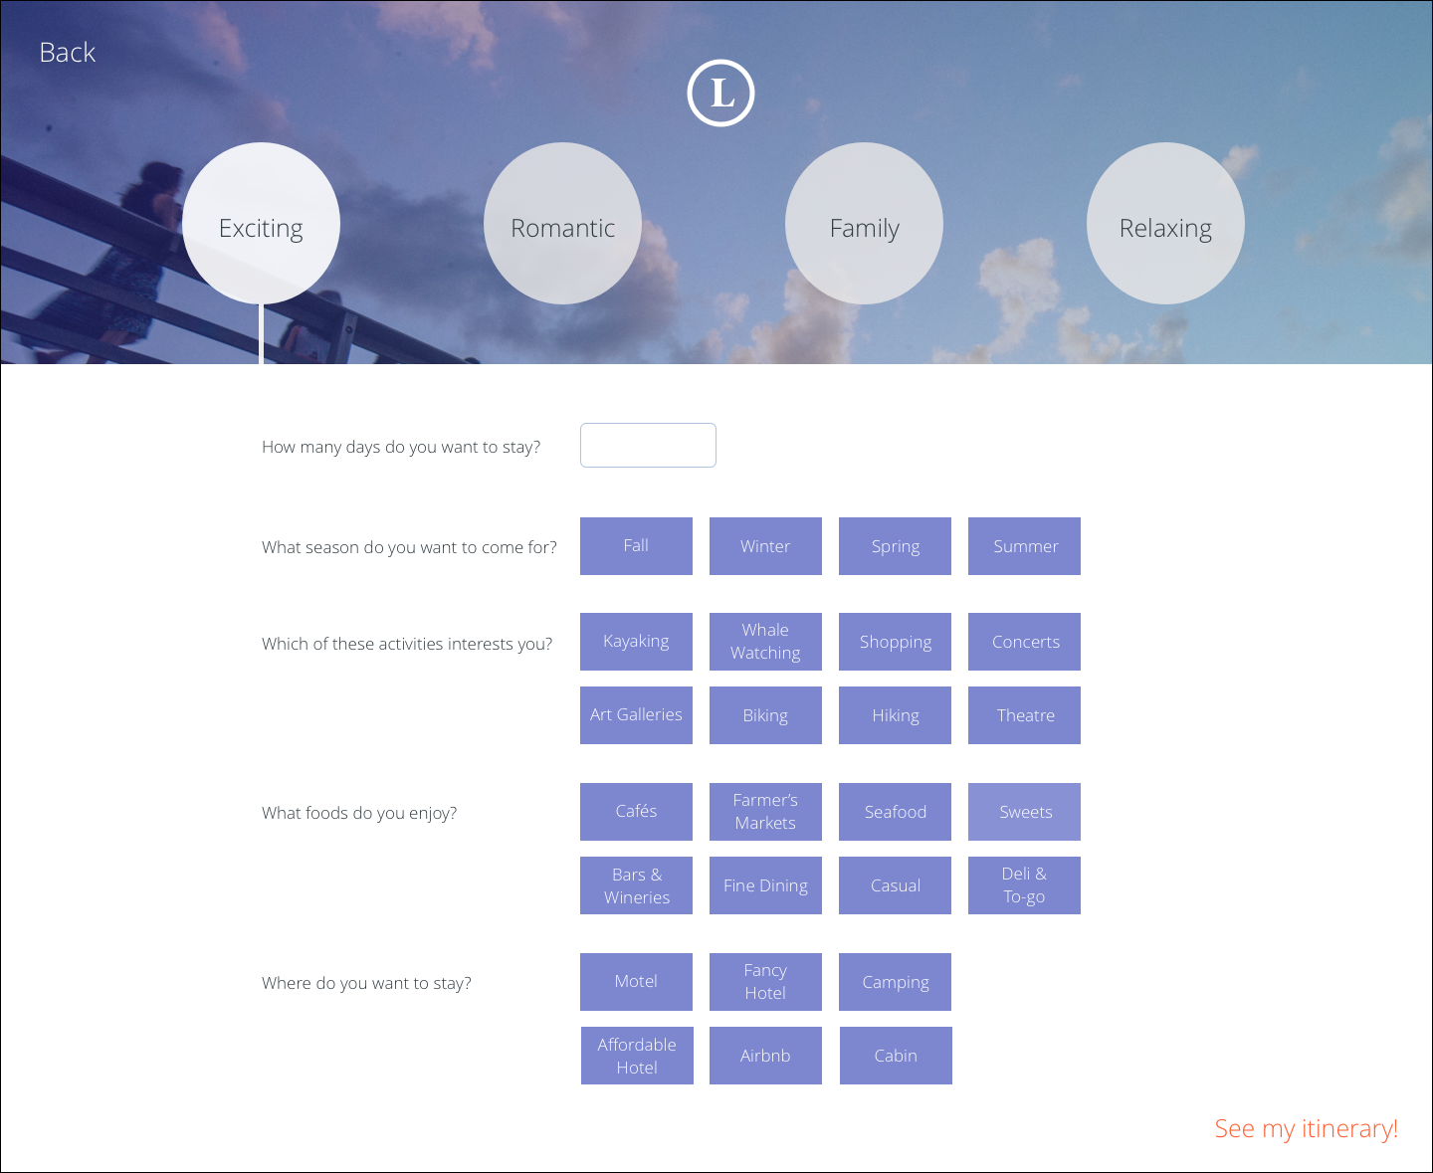Select Winter as the season
The width and height of the screenshot is (1433, 1173).
(765, 546)
